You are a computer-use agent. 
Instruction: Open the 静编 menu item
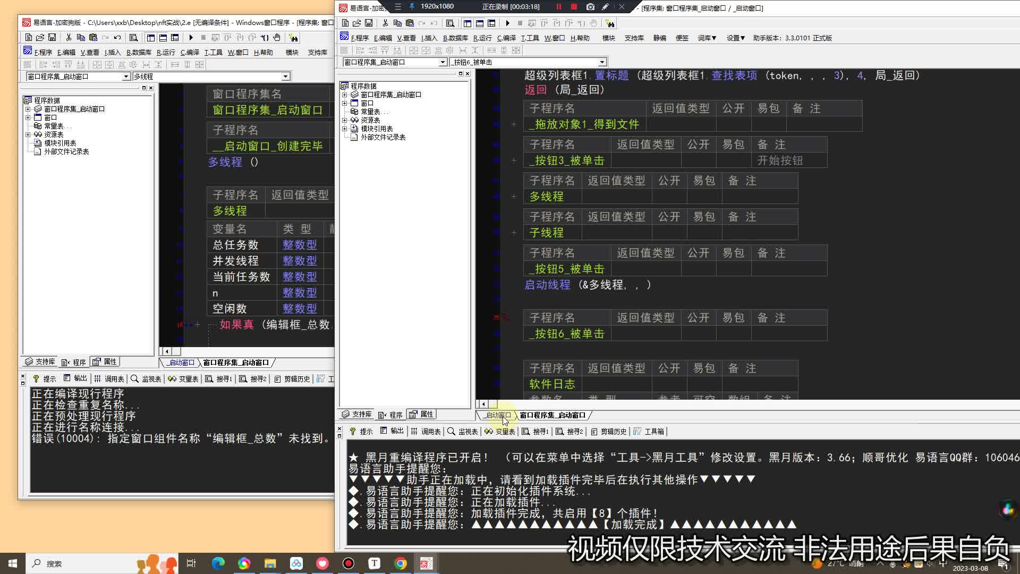659,38
